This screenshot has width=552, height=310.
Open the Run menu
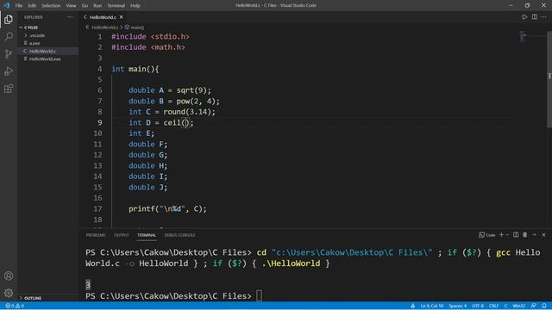(97, 6)
